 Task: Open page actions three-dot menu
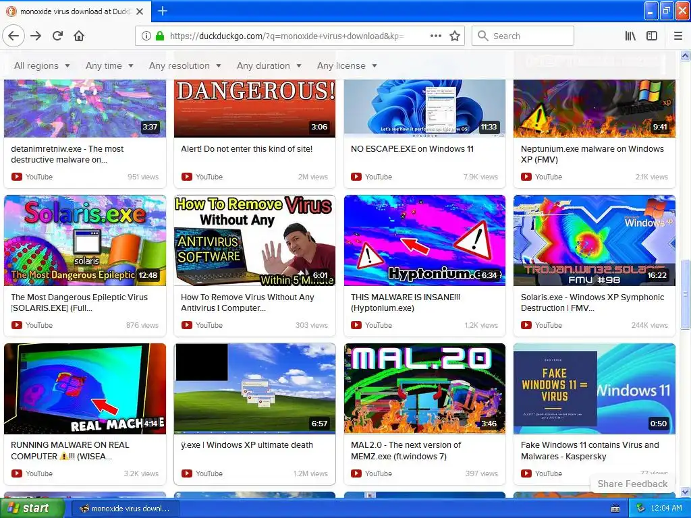[x=435, y=36]
